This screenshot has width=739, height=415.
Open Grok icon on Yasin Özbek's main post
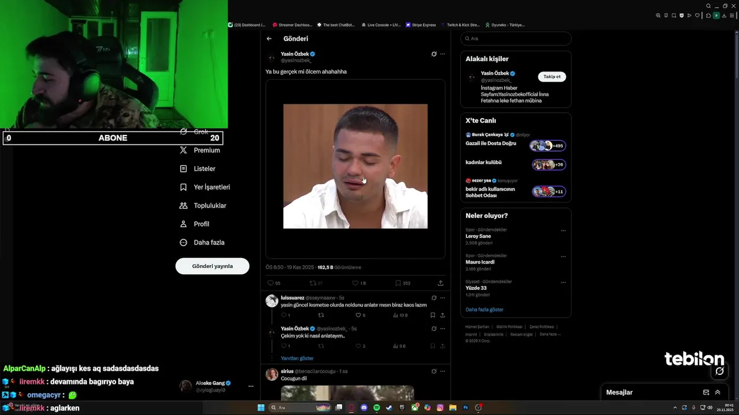pos(434,54)
